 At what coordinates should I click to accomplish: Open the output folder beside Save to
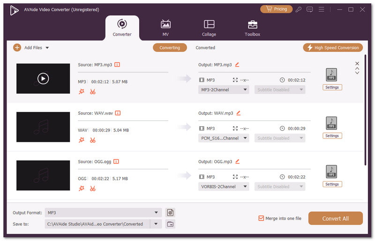coord(170,224)
